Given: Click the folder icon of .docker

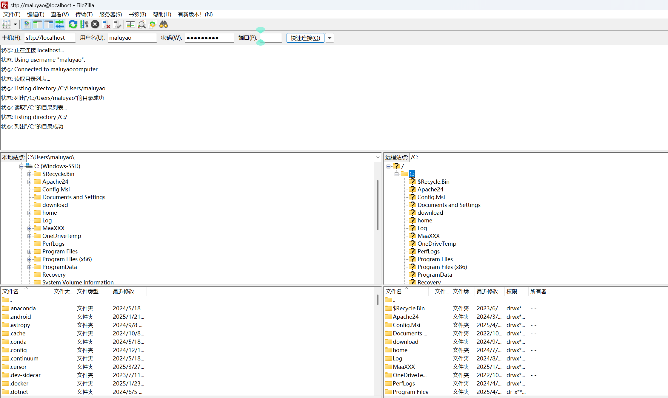Looking at the screenshot, I should tap(5, 383).
